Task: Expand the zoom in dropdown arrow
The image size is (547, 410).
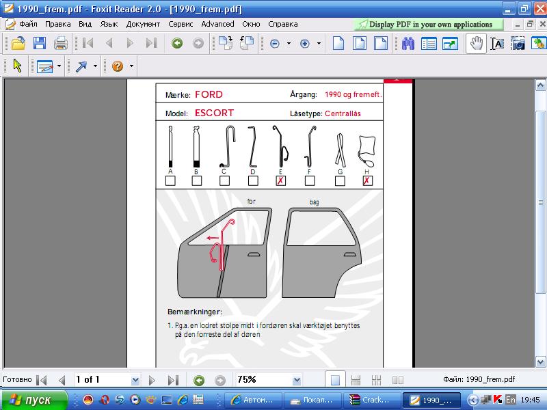Action: 319,44
